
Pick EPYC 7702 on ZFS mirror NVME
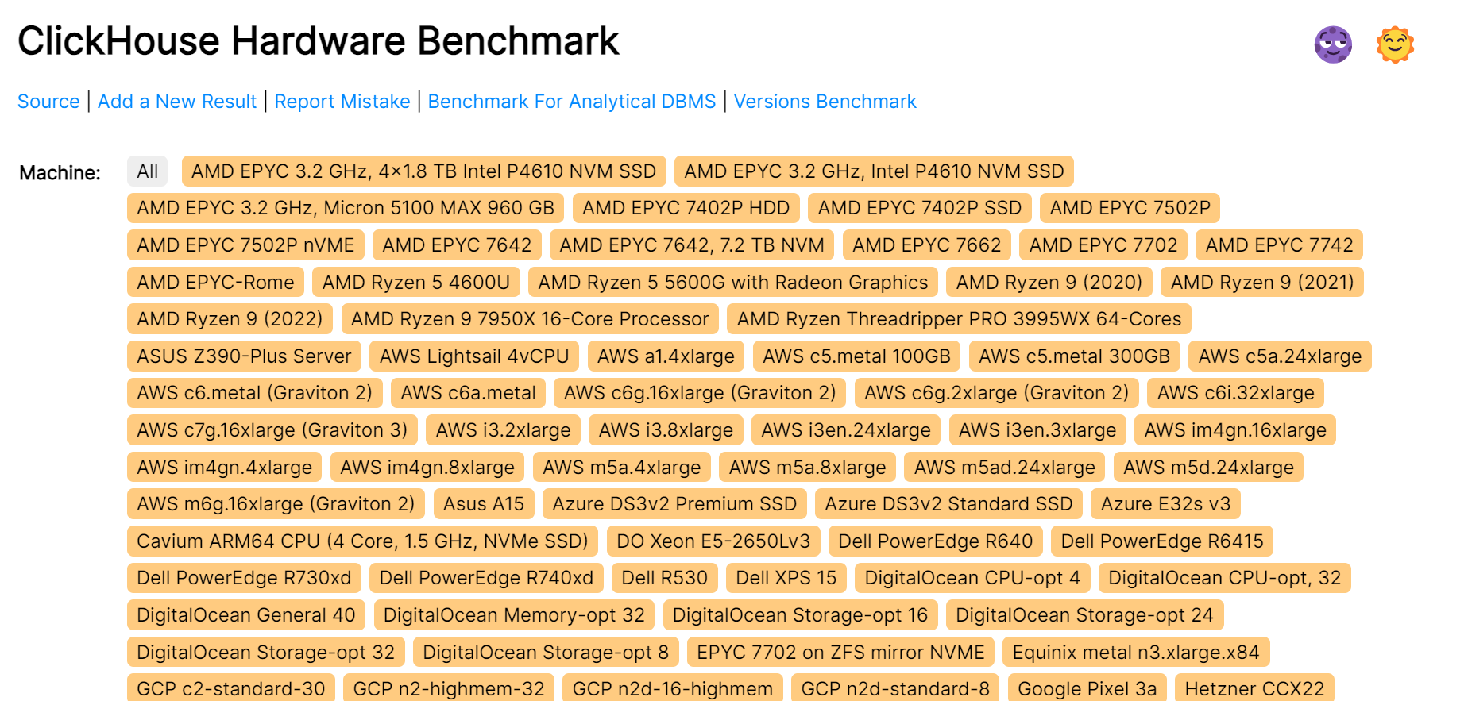point(841,653)
